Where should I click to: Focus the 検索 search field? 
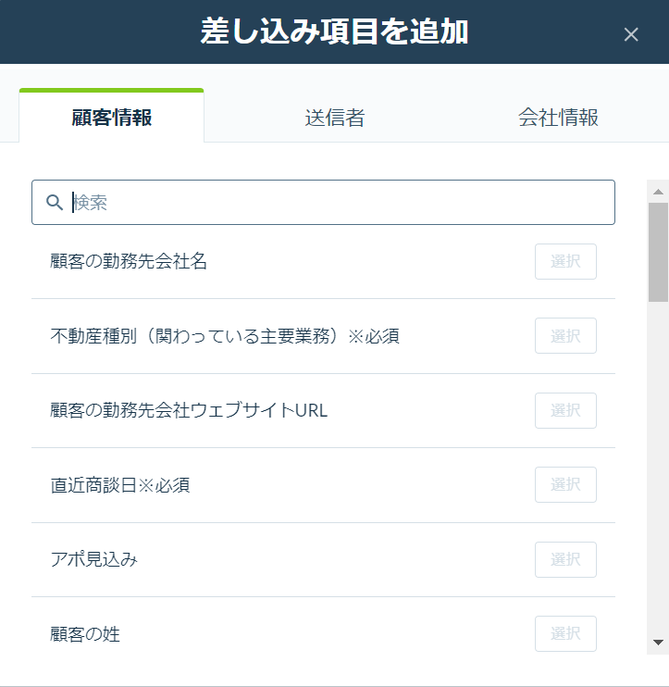pos(323,203)
